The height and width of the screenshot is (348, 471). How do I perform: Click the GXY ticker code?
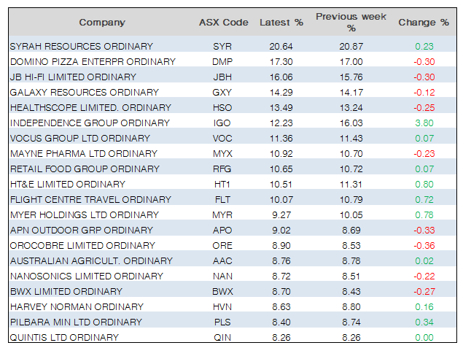click(x=222, y=92)
